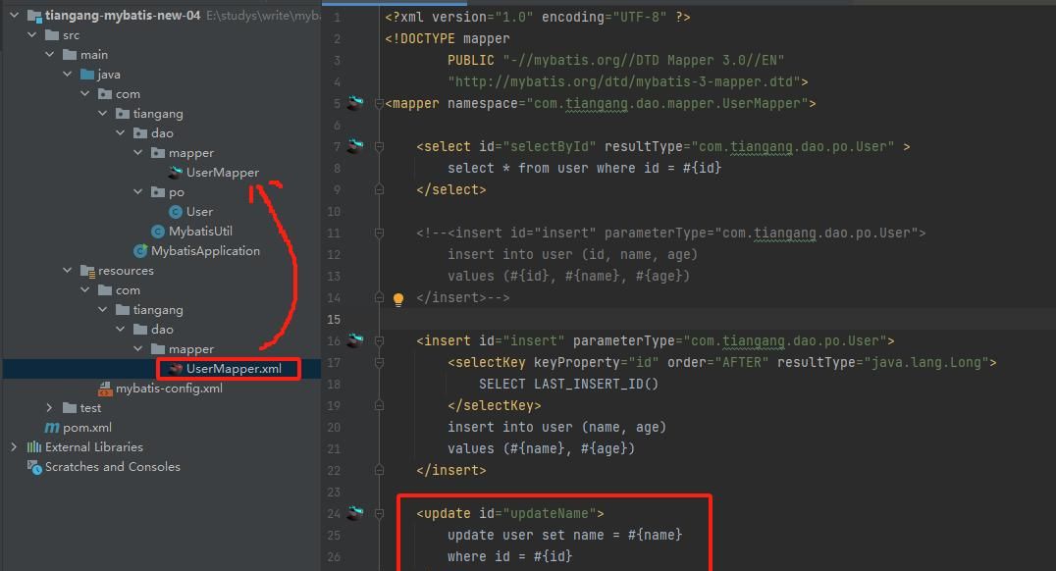Fold the update block at line 24
This screenshot has height=571, width=1056.
point(380,513)
